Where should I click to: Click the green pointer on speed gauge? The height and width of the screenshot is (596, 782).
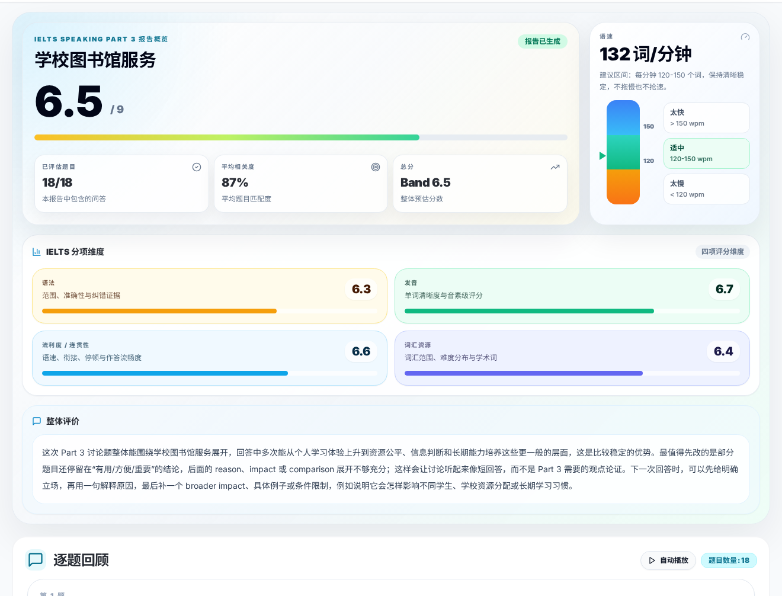pyautogui.click(x=602, y=156)
